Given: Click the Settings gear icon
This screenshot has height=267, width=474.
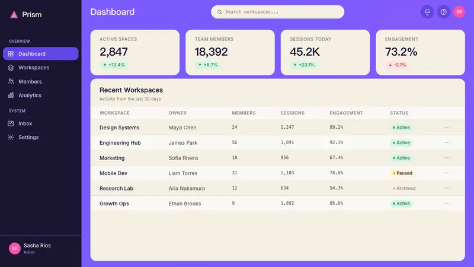Looking at the screenshot, I should click(11, 137).
